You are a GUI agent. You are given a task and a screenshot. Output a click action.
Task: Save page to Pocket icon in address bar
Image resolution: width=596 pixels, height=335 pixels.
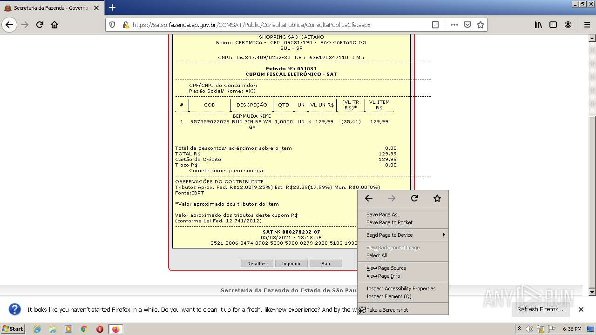(467, 25)
